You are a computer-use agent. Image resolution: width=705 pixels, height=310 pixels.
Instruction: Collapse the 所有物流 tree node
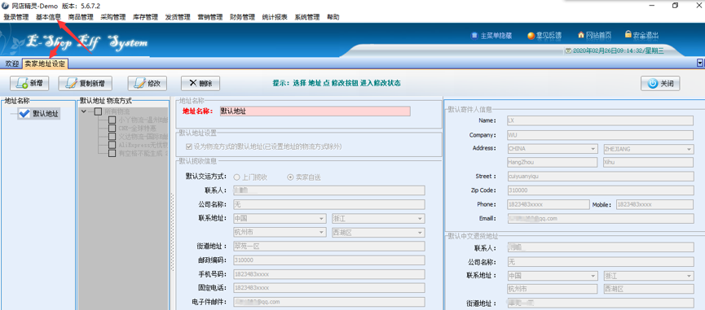tap(84, 111)
